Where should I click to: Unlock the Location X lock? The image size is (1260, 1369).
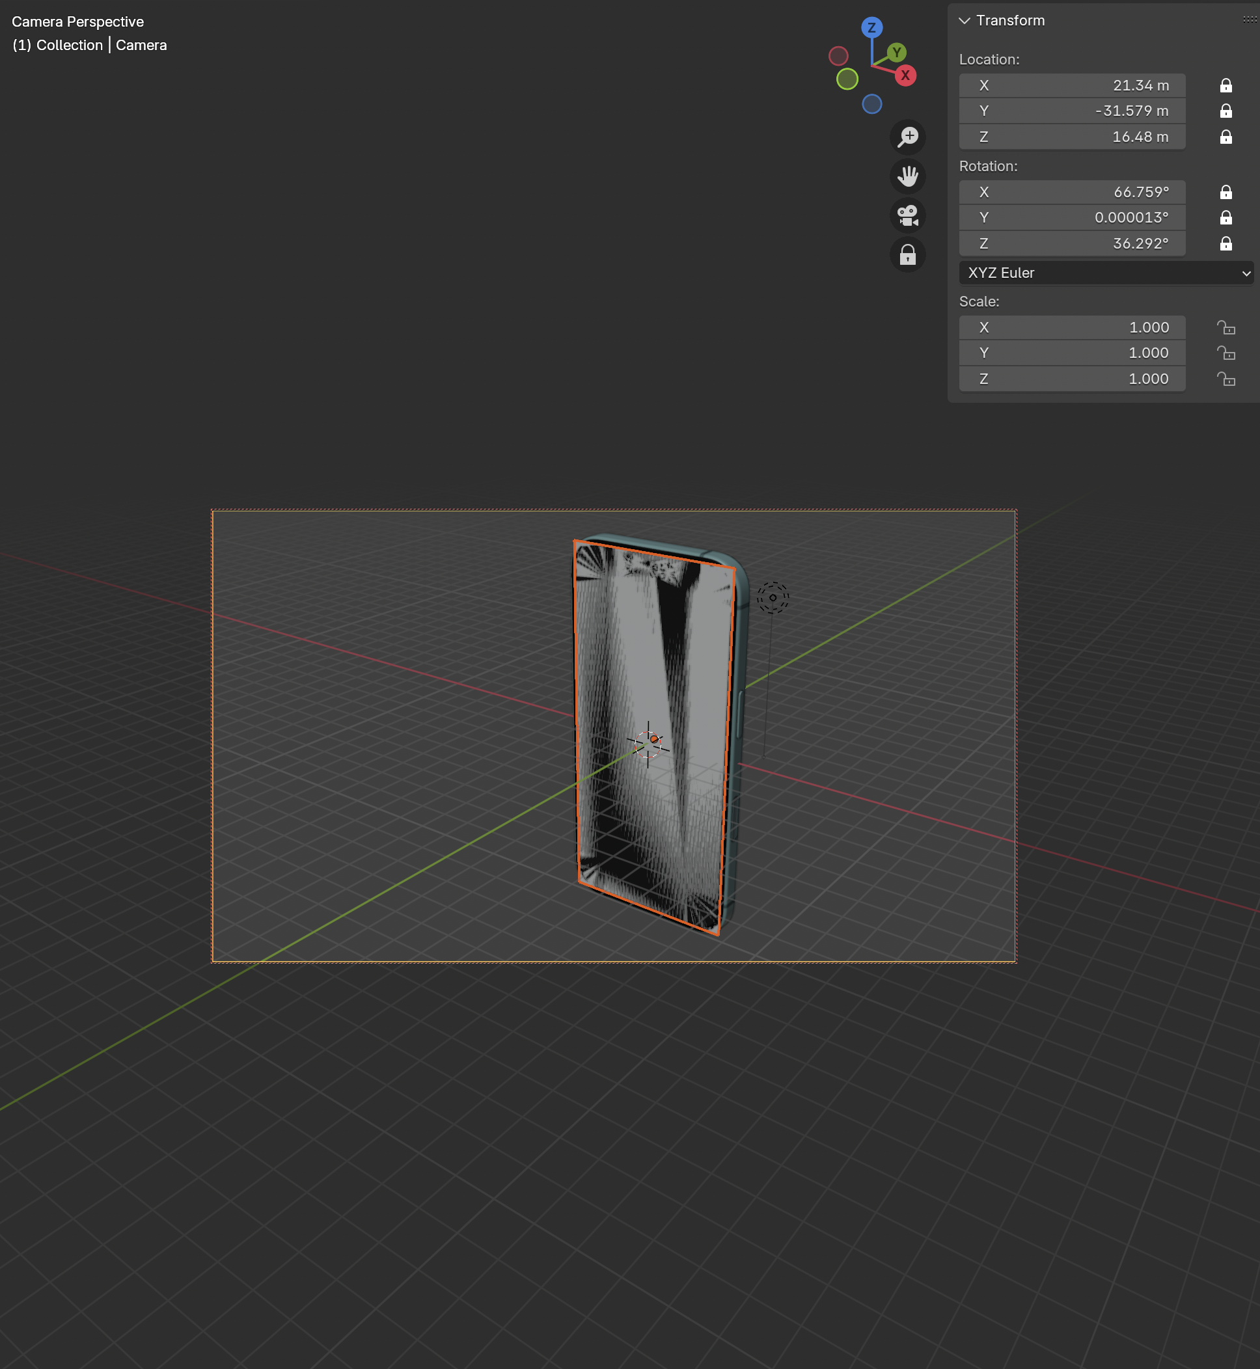pyautogui.click(x=1226, y=85)
